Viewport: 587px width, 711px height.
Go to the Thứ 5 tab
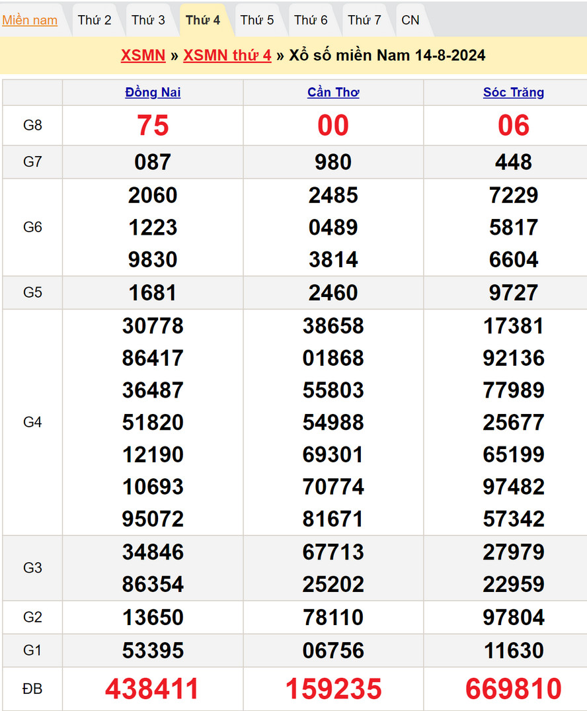click(x=257, y=20)
